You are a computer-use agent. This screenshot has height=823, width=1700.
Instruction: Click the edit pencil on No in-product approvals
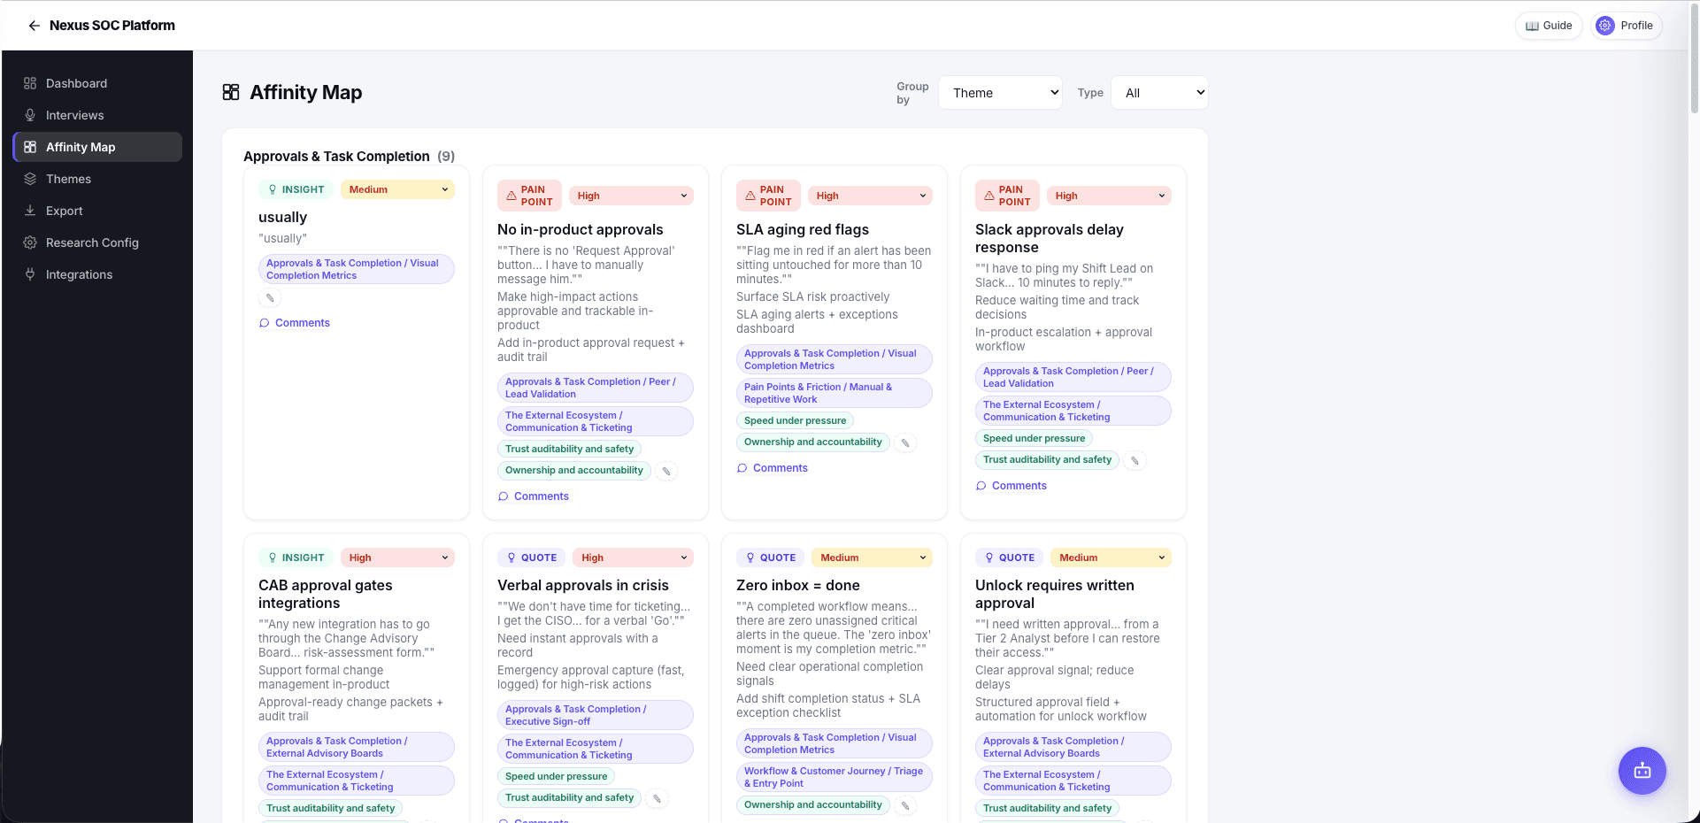666,472
